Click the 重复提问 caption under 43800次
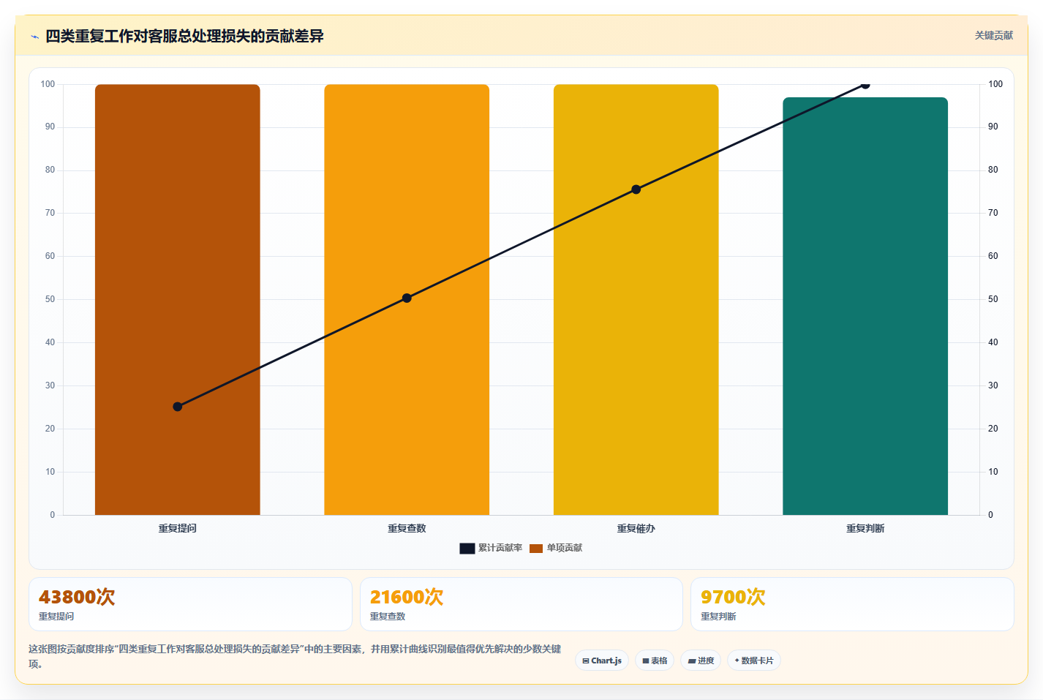The height and width of the screenshot is (700, 1043). coord(56,617)
